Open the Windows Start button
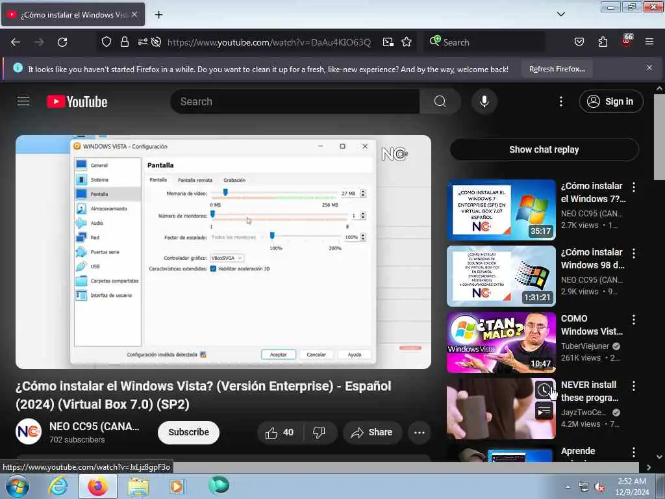 [18, 486]
